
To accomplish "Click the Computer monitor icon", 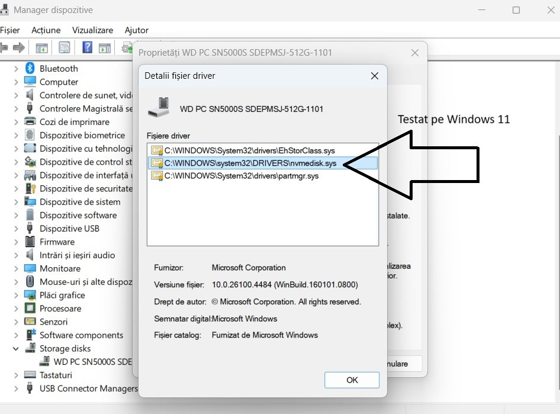I will (30, 82).
